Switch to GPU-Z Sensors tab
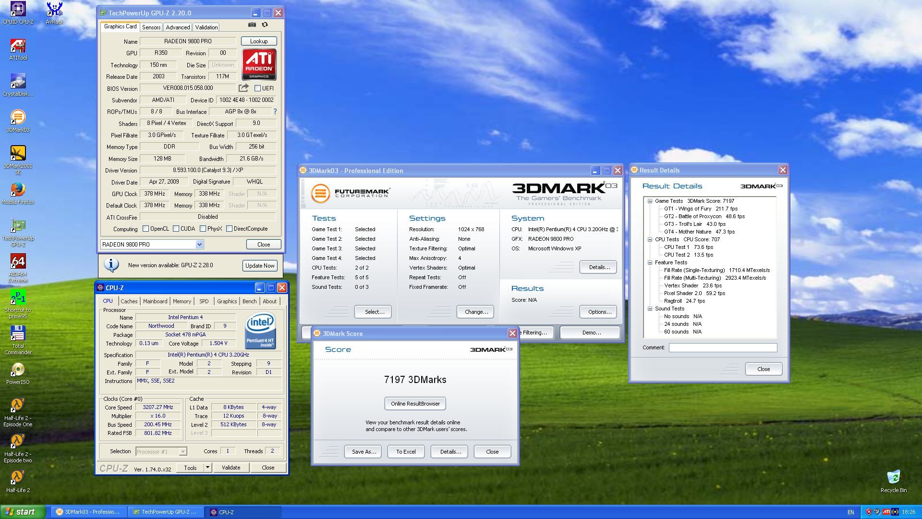This screenshot has height=519, width=922. 151,27
